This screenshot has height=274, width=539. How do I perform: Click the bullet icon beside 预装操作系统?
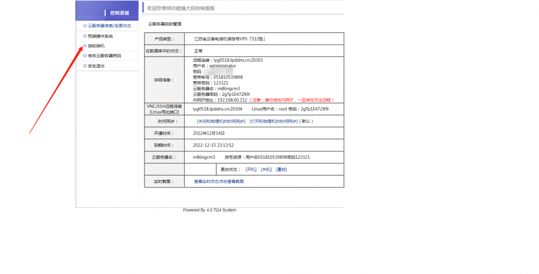pyautogui.click(x=85, y=36)
